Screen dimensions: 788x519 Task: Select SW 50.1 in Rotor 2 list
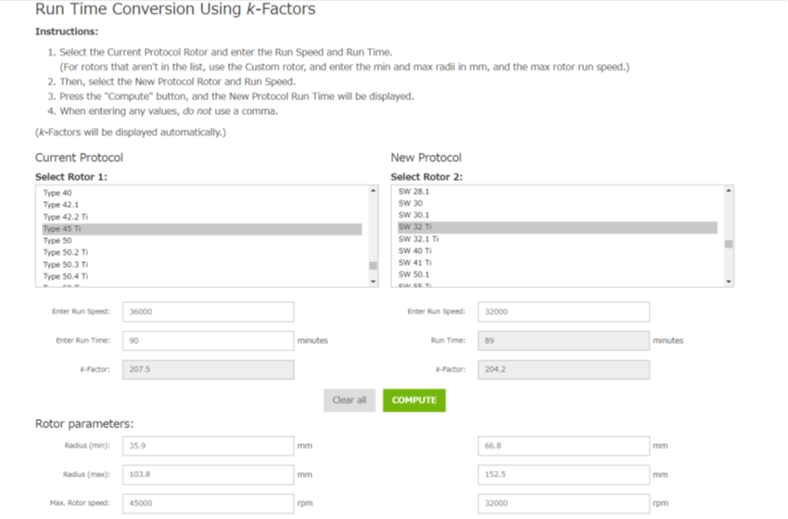557,275
